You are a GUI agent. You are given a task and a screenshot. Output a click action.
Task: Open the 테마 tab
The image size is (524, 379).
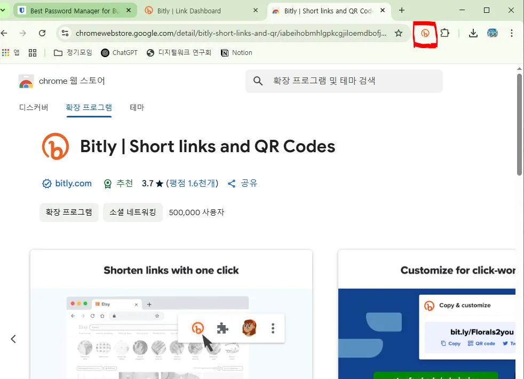coord(137,108)
